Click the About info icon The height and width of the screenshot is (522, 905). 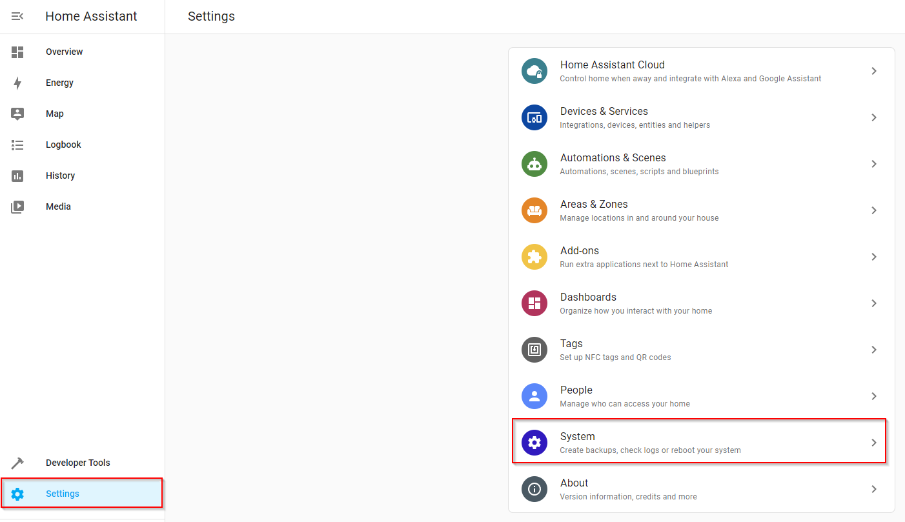[x=534, y=489]
